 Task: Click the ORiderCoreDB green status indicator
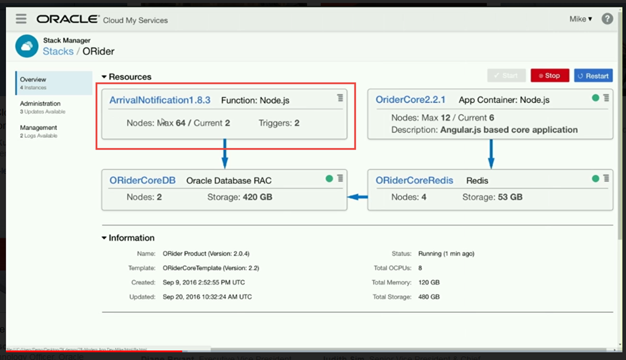(330, 178)
